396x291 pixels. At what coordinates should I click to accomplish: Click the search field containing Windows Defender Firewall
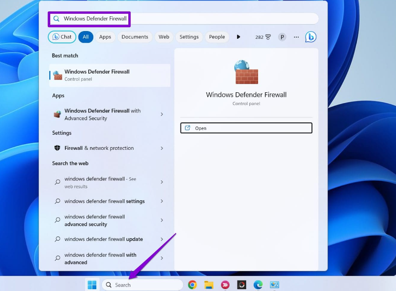(183, 19)
